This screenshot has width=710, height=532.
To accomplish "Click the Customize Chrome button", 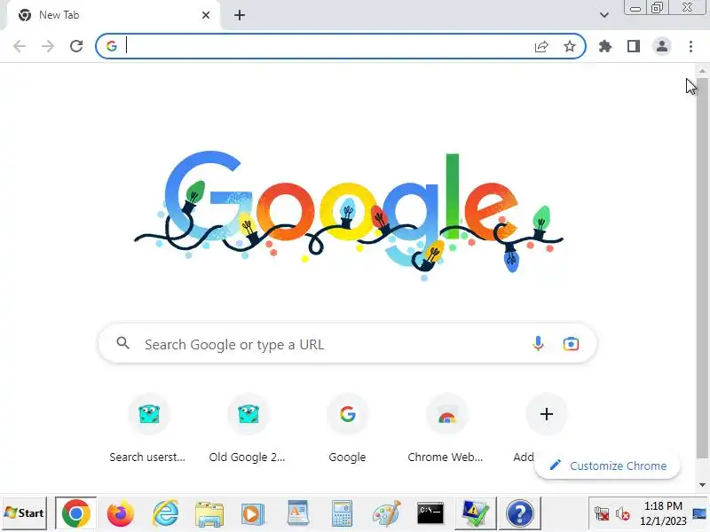I will [607, 465].
